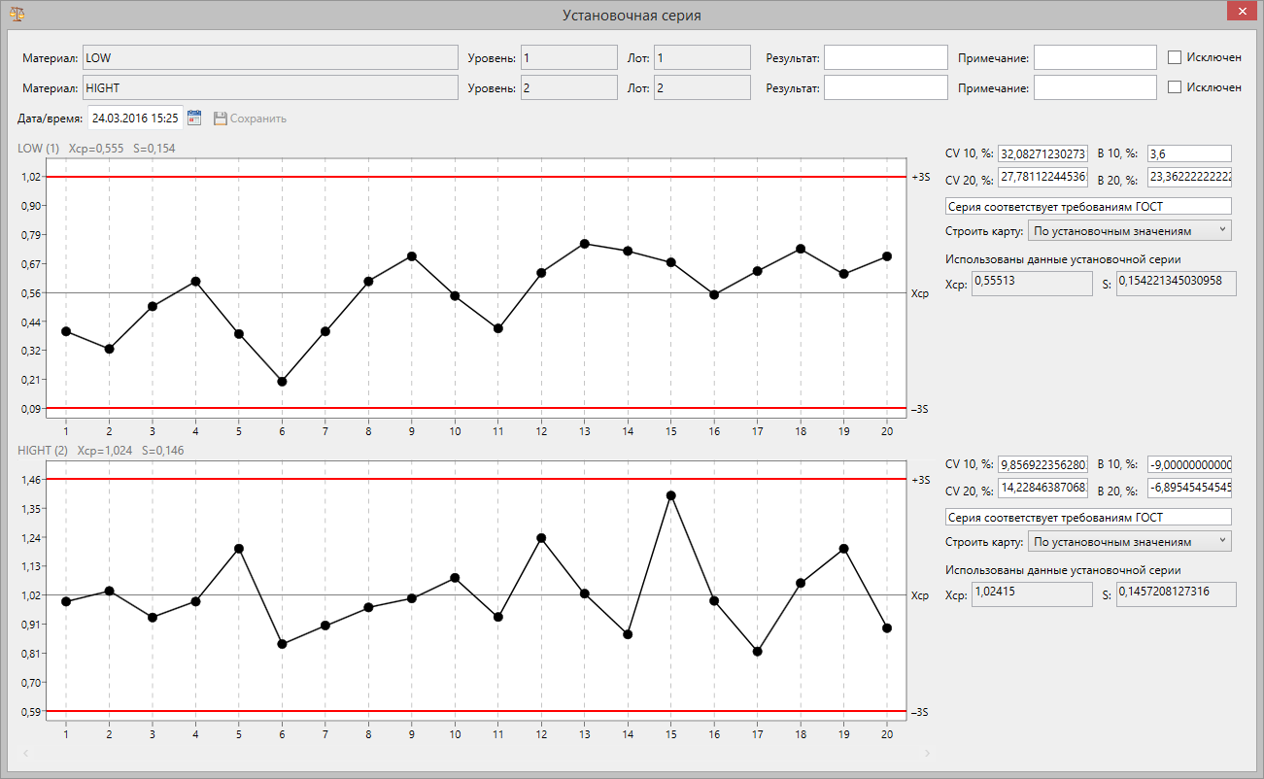The width and height of the screenshot is (1264, 779).
Task: Click the 1,46 axis value on HIGHT chart
Action: 31,480
